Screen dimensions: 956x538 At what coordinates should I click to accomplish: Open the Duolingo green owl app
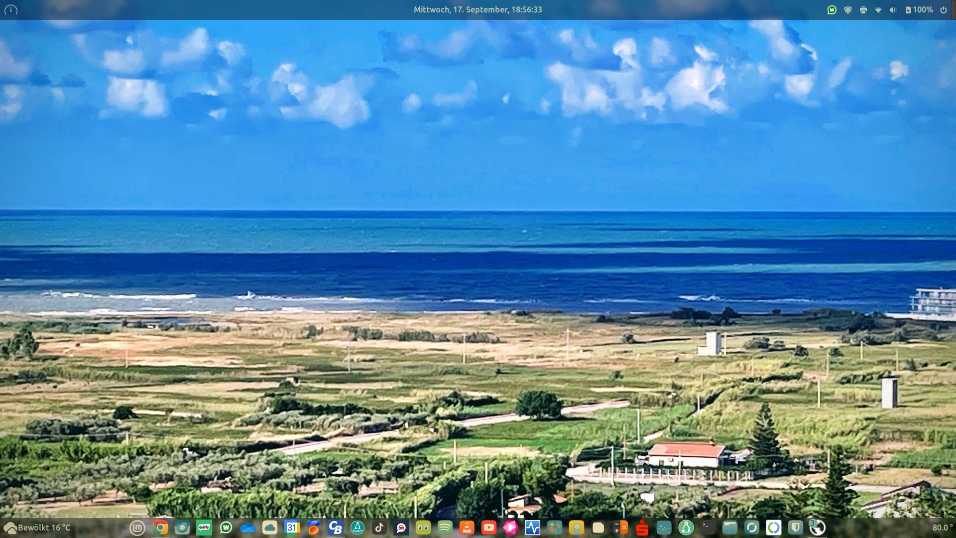423,528
